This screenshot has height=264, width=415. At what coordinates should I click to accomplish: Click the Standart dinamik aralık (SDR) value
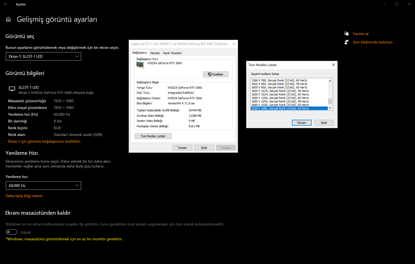[78, 135]
